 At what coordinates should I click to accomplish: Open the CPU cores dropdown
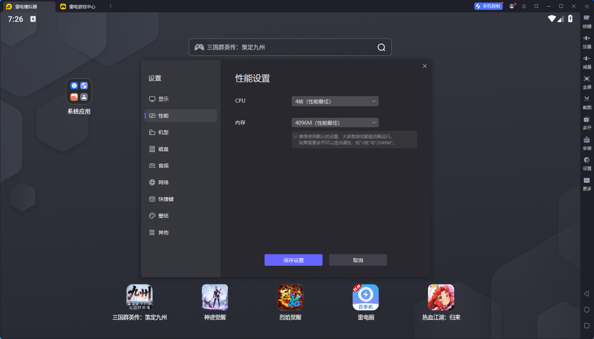(335, 101)
